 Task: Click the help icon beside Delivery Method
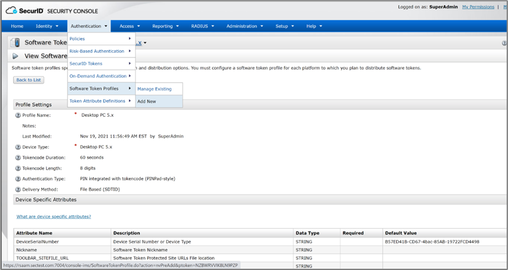pos(18,190)
